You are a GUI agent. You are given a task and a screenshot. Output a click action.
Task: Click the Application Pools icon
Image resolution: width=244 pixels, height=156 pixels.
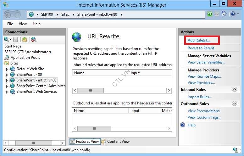coord(7,58)
